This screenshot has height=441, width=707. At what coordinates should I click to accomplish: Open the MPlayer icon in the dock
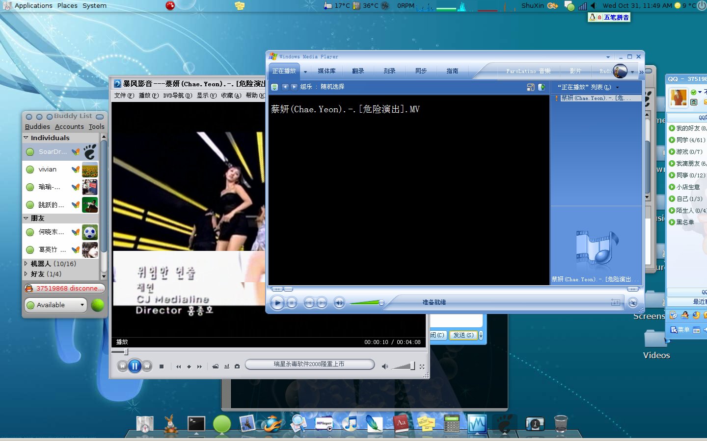click(324, 424)
